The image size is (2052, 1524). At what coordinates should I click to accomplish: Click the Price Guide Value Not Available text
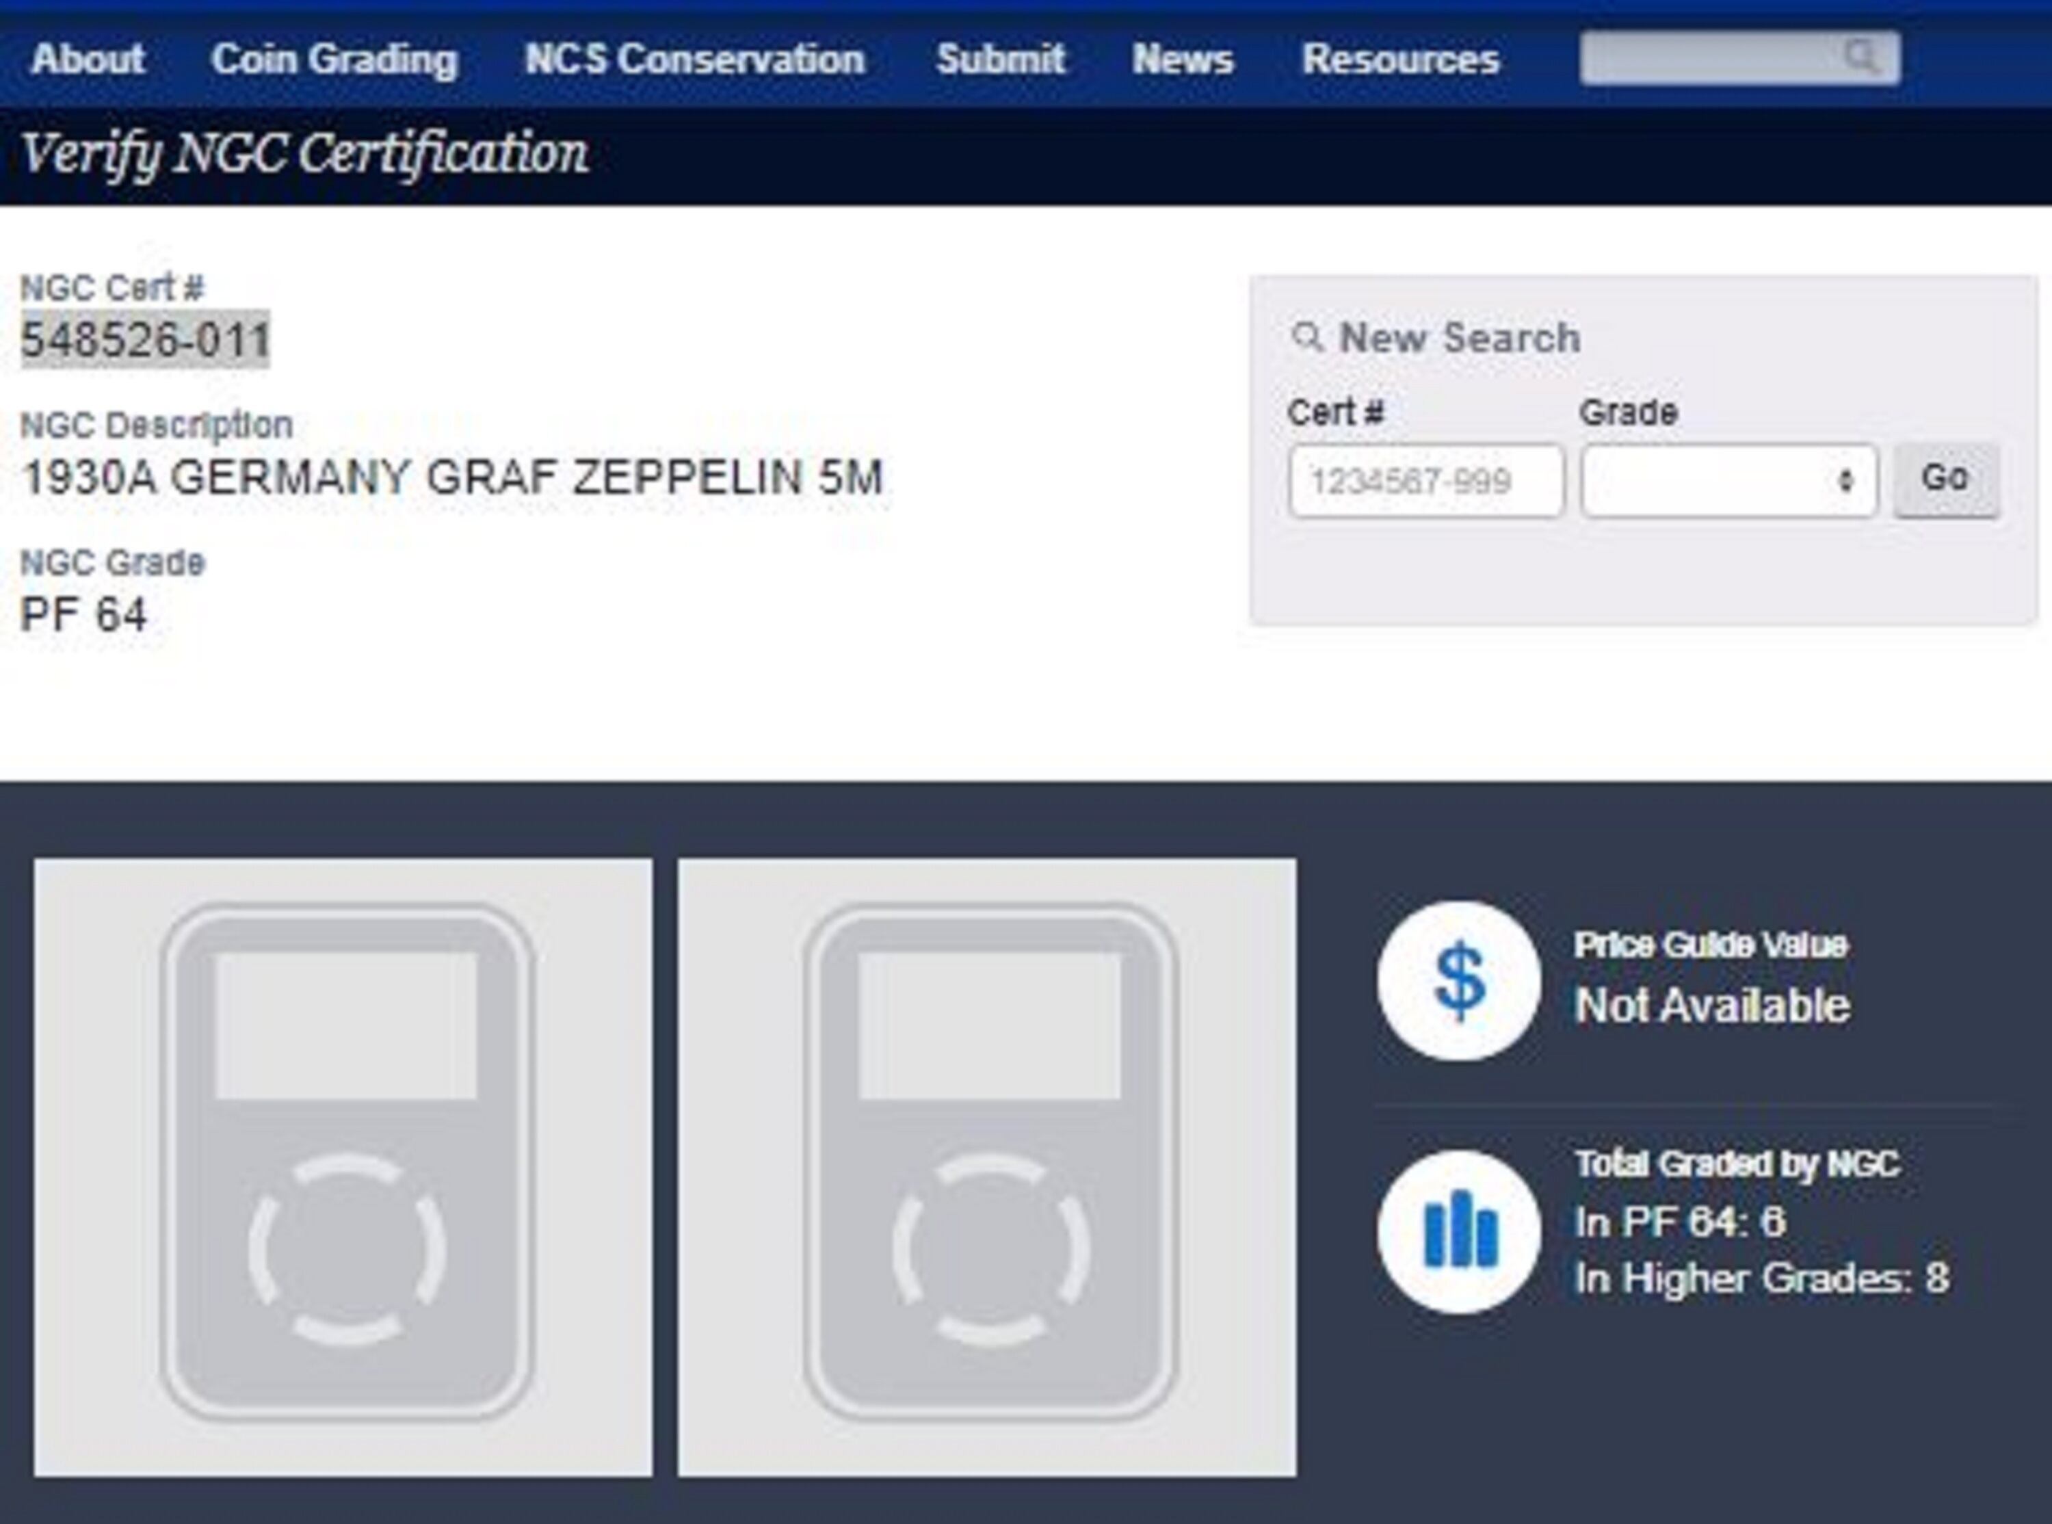coord(1711,1005)
